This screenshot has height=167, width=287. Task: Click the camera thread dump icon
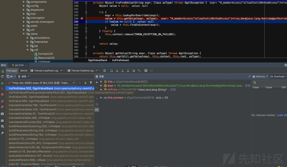2,114
